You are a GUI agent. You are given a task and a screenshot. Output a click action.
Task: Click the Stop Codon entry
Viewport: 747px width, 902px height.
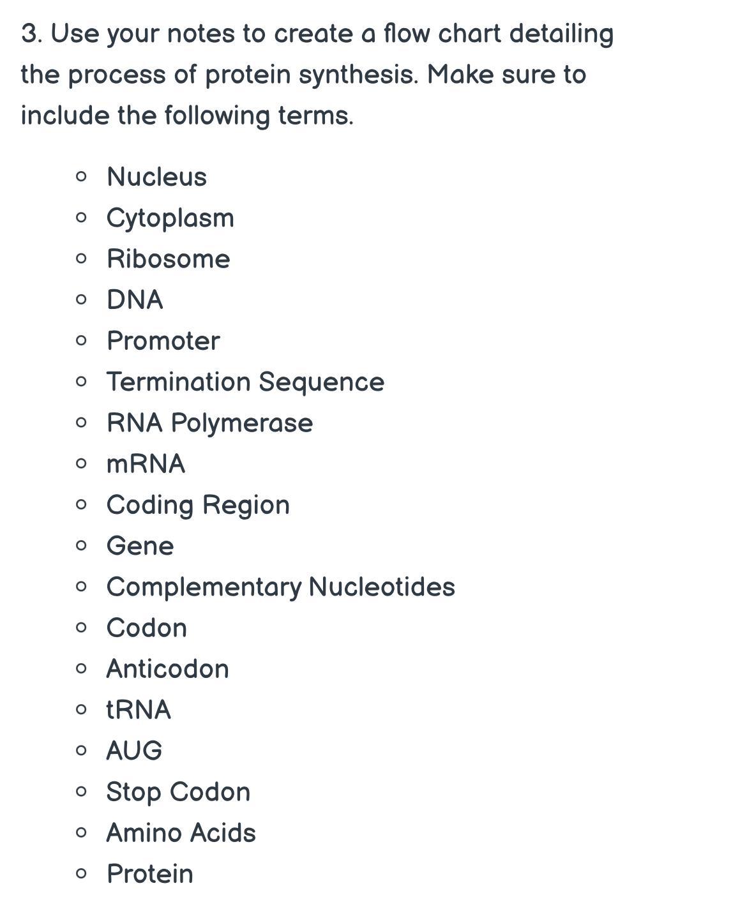pyautogui.click(x=178, y=792)
